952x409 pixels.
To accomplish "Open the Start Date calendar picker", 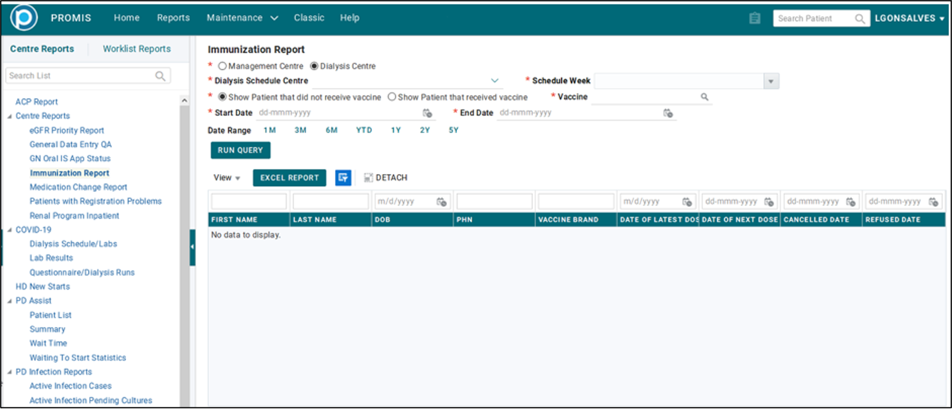I will (x=427, y=113).
